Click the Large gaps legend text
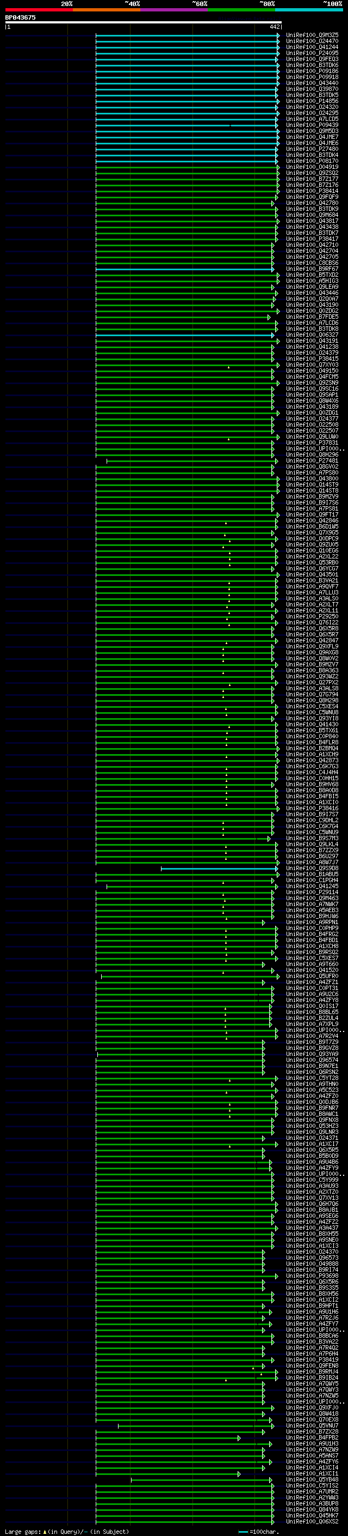The height and width of the screenshot is (1536, 348). [x=67, y=1531]
